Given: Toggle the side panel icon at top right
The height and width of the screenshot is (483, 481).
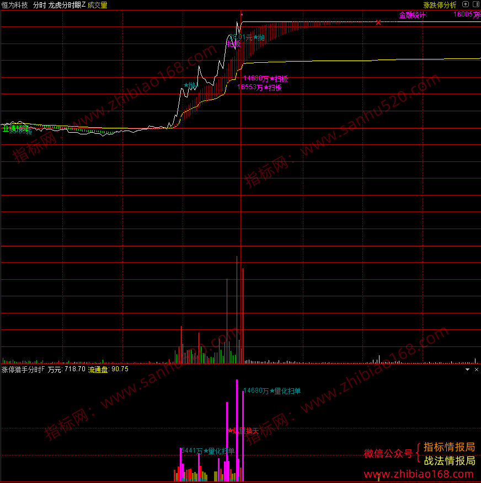Looking at the screenshot, I should 476,4.
